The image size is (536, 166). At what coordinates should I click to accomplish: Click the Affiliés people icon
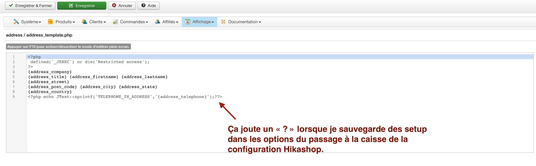158,22
